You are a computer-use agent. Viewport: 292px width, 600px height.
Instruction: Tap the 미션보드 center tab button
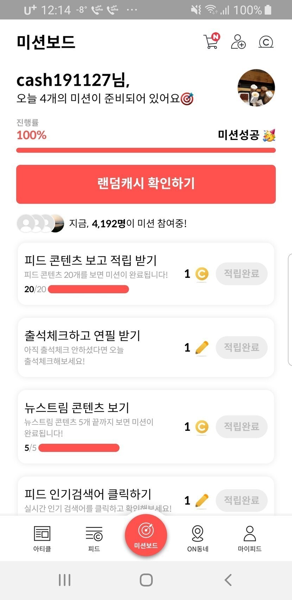(146, 535)
